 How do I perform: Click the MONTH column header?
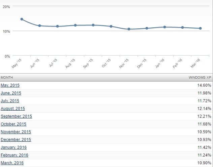pyautogui.click(x=7, y=78)
